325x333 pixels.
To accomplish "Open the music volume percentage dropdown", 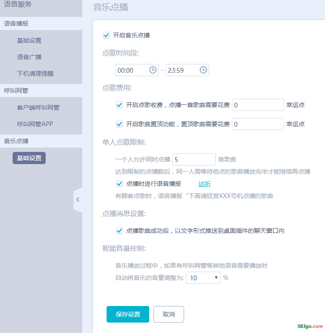I will tap(203, 278).
